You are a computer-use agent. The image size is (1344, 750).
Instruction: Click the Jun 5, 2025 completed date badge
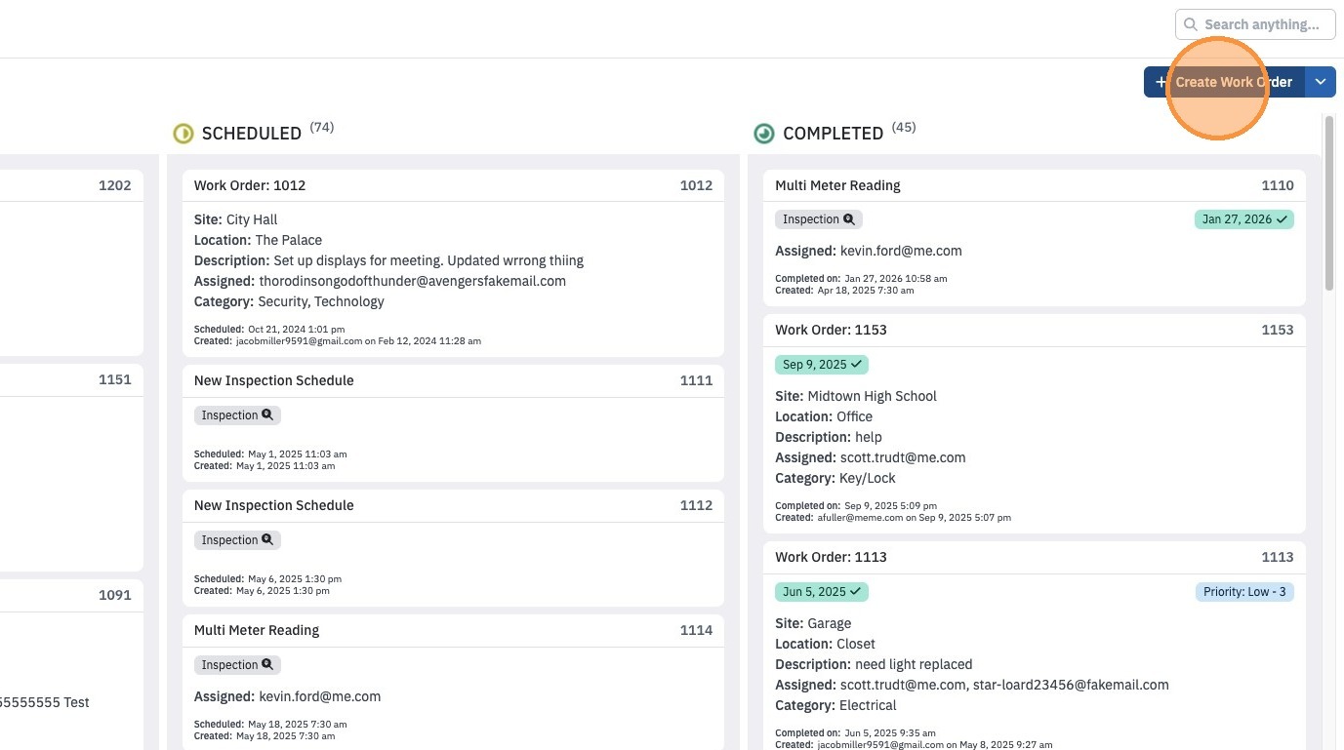pos(822,592)
